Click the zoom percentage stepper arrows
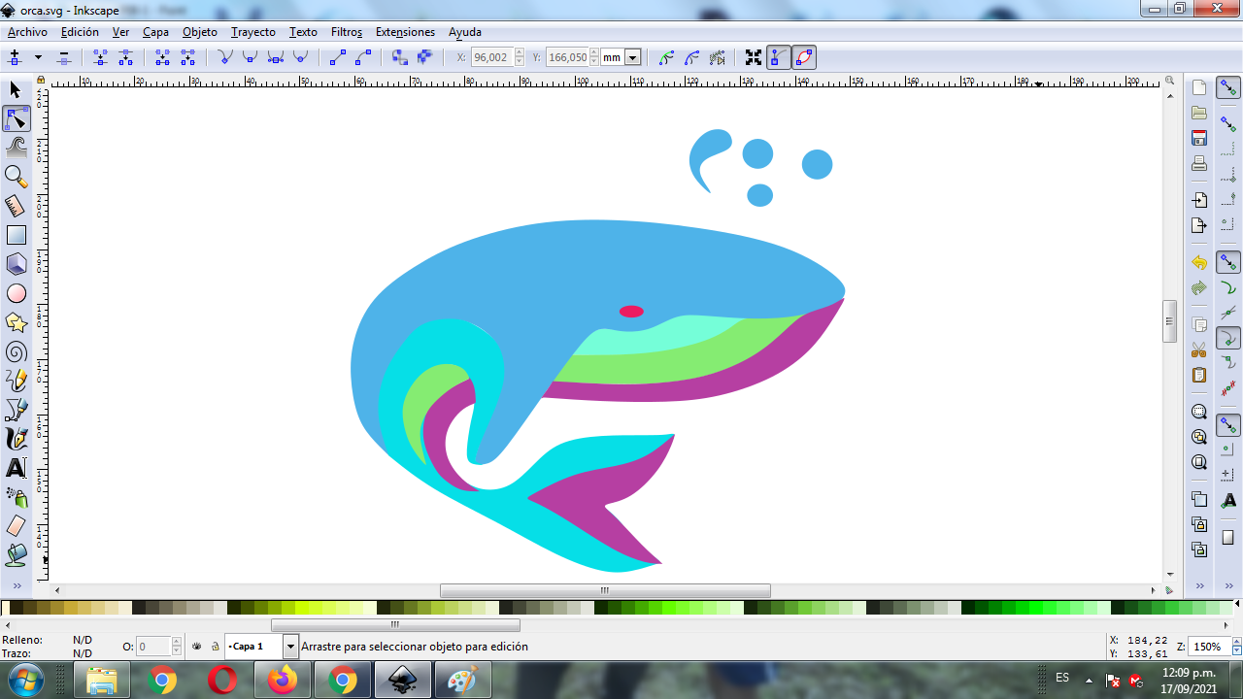This screenshot has width=1243, height=699. 1236,646
